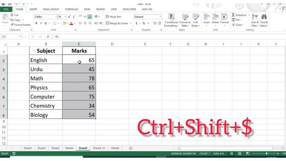286x161 pixels.
Task: Toggle Top Align vertical alignment
Action: 80,17
